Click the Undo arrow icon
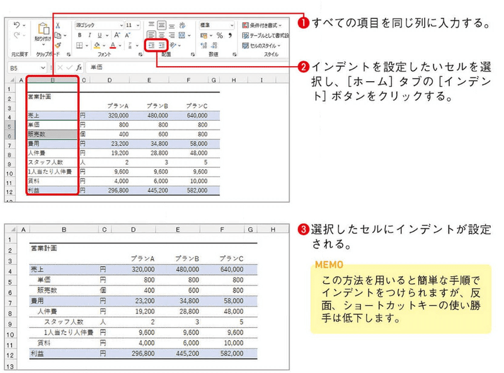The image size is (504, 373). click(17, 25)
